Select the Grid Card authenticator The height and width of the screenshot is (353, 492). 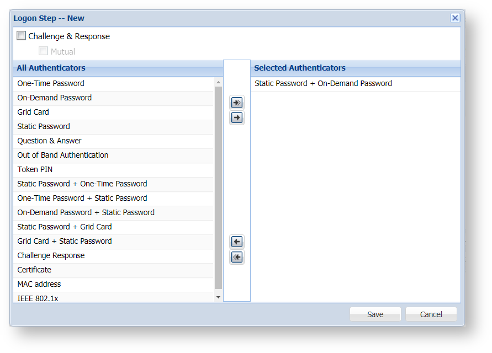[33, 112]
